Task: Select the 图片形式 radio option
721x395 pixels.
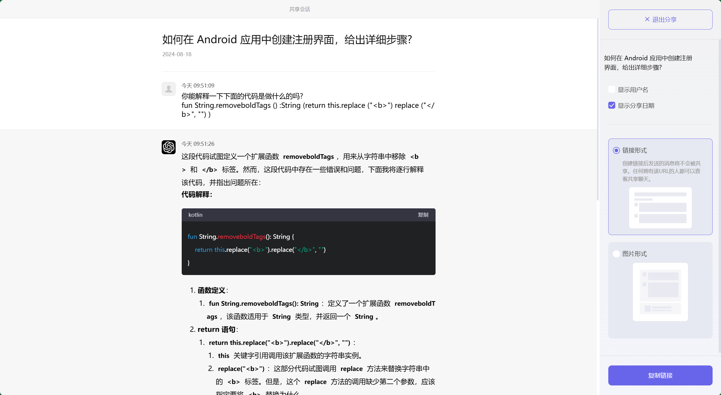Action: pos(616,254)
